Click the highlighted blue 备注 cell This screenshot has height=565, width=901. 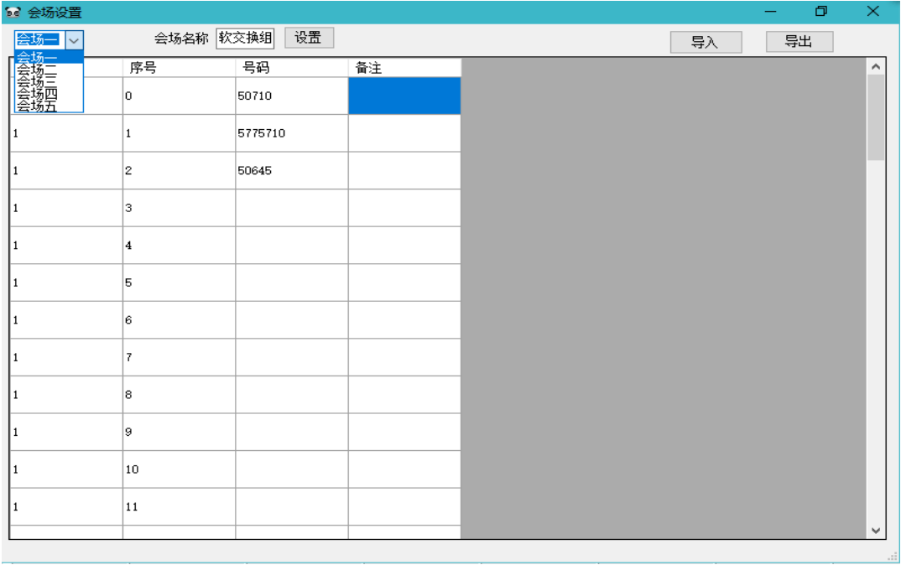click(404, 96)
